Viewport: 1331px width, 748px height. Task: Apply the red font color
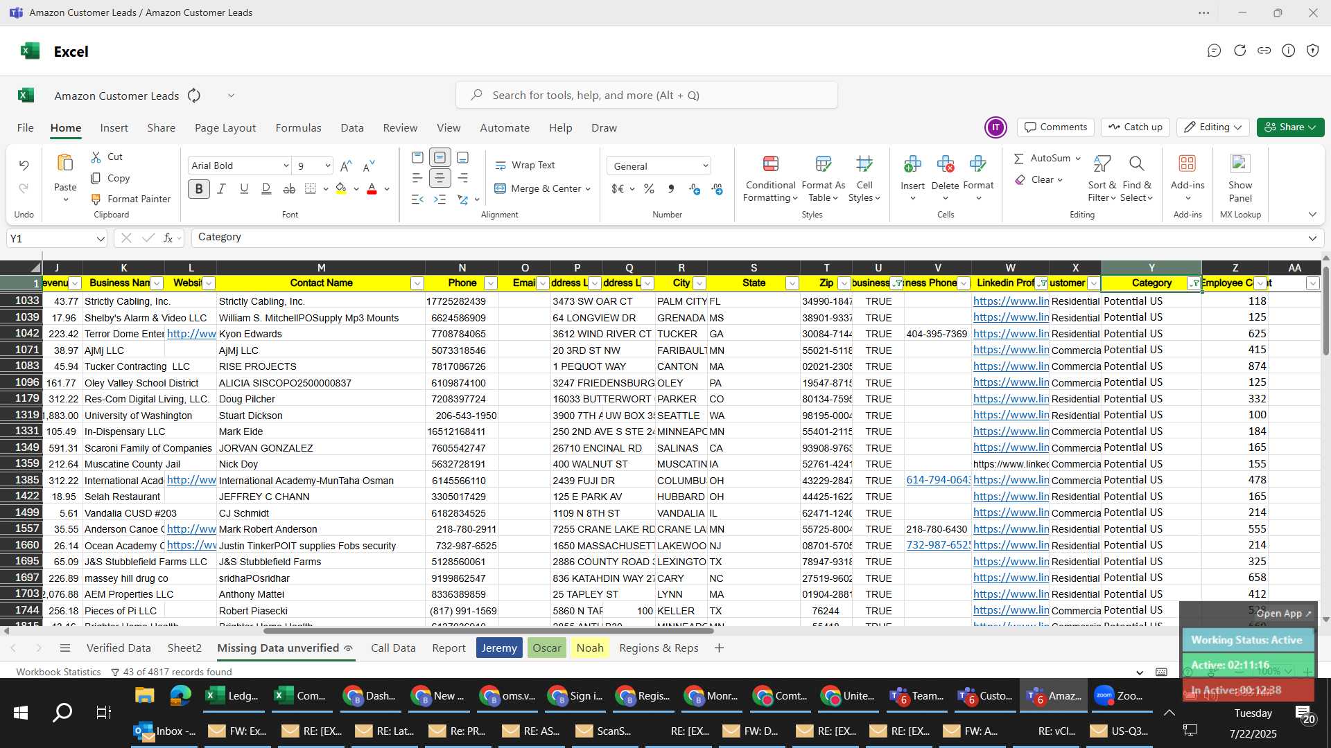[x=372, y=188]
